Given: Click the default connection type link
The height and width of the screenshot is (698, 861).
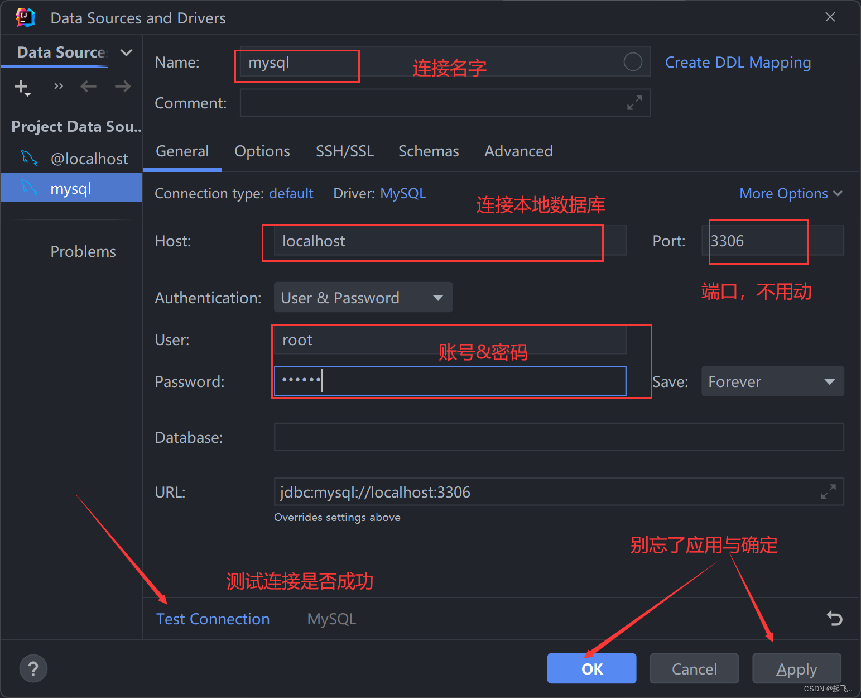Looking at the screenshot, I should (291, 193).
